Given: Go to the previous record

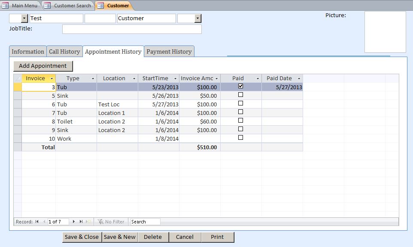Looking at the screenshot, I should pos(44,221).
